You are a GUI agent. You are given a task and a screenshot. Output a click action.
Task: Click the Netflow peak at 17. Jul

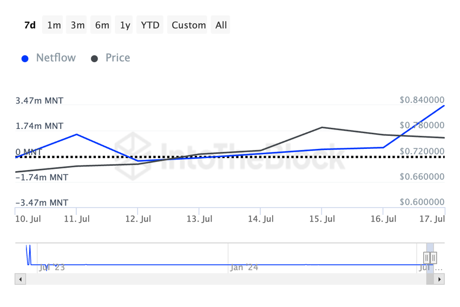point(444,106)
